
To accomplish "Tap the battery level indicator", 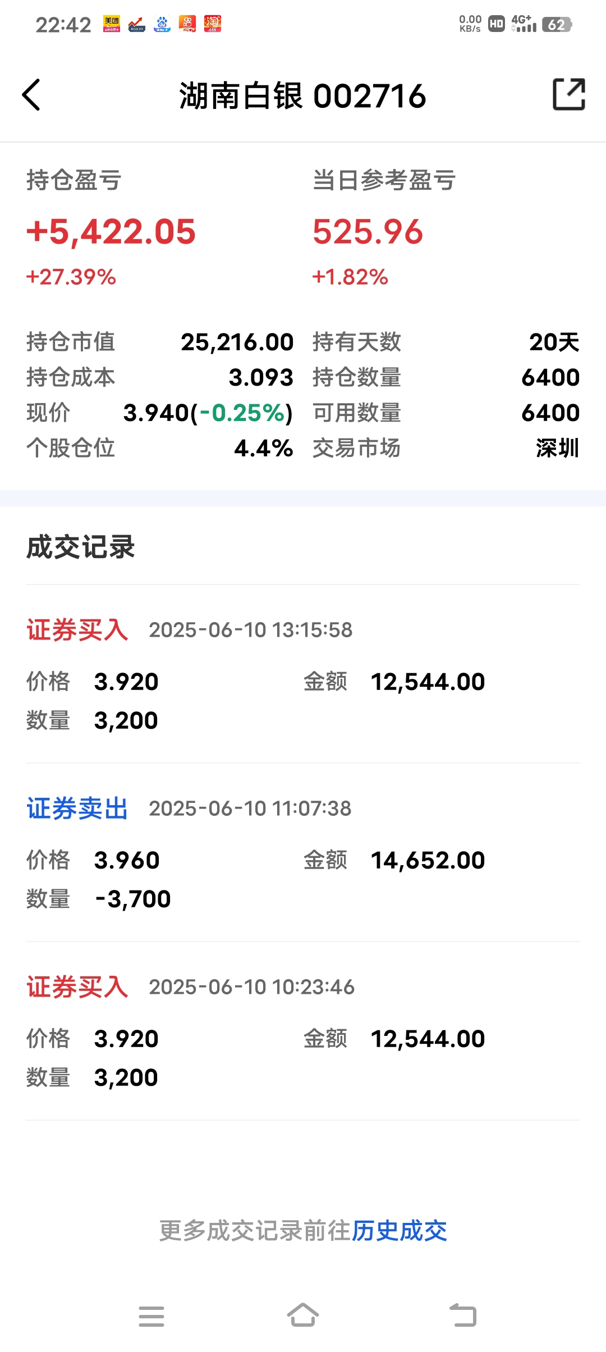I will (x=557, y=25).
